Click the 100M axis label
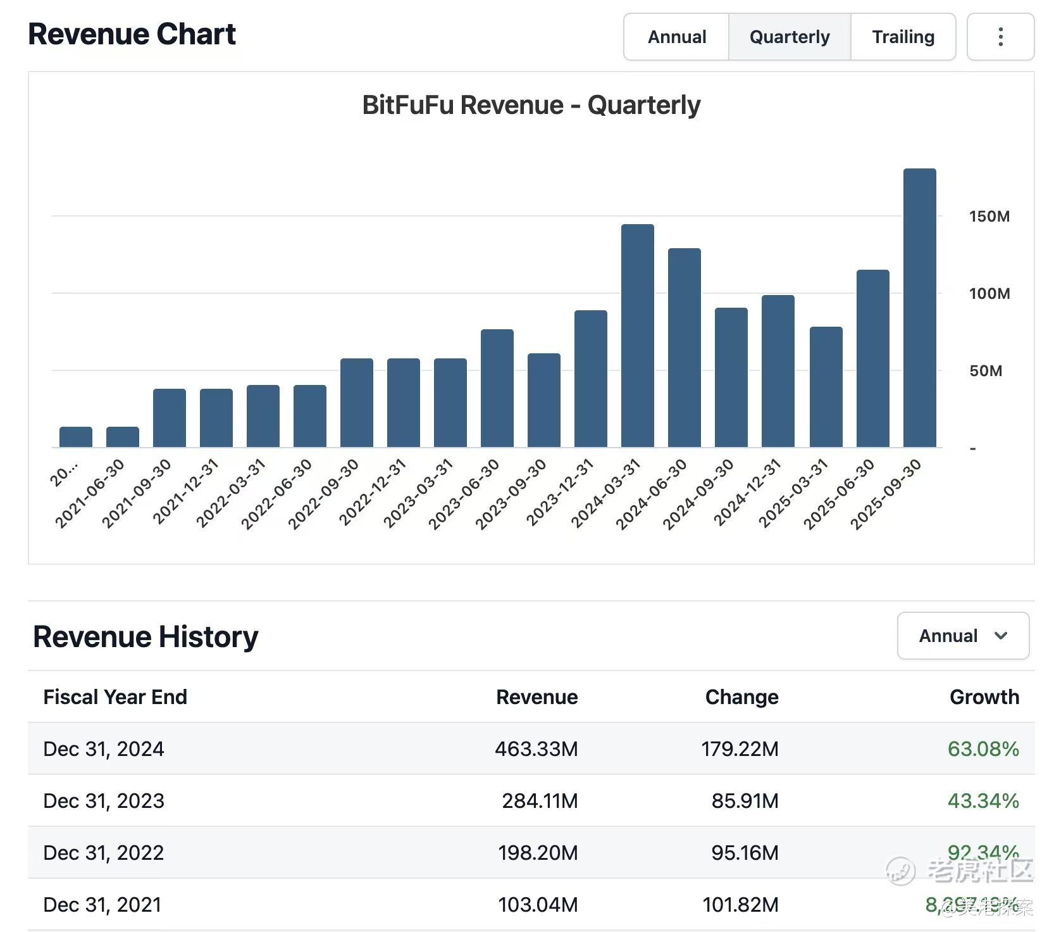The image size is (1054, 932). [x=989, y=294]
